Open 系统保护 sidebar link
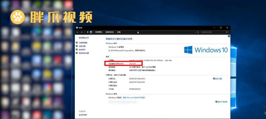Viewport: 266px width, 119px height. coord(82,50)
